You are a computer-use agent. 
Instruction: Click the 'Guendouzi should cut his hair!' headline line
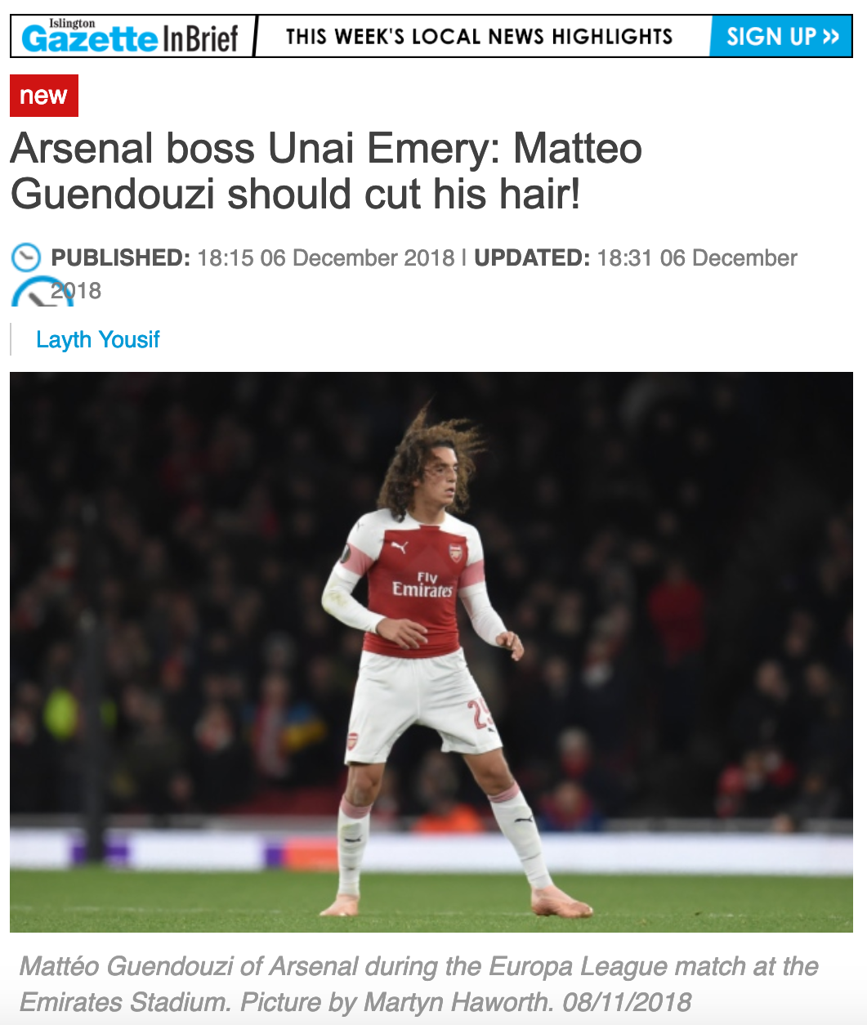[295, 195]
